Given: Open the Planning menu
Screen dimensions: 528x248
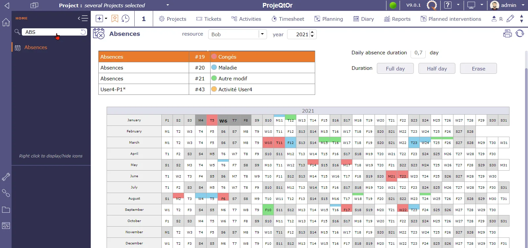Looking at the screenshot, I should 329,19.
